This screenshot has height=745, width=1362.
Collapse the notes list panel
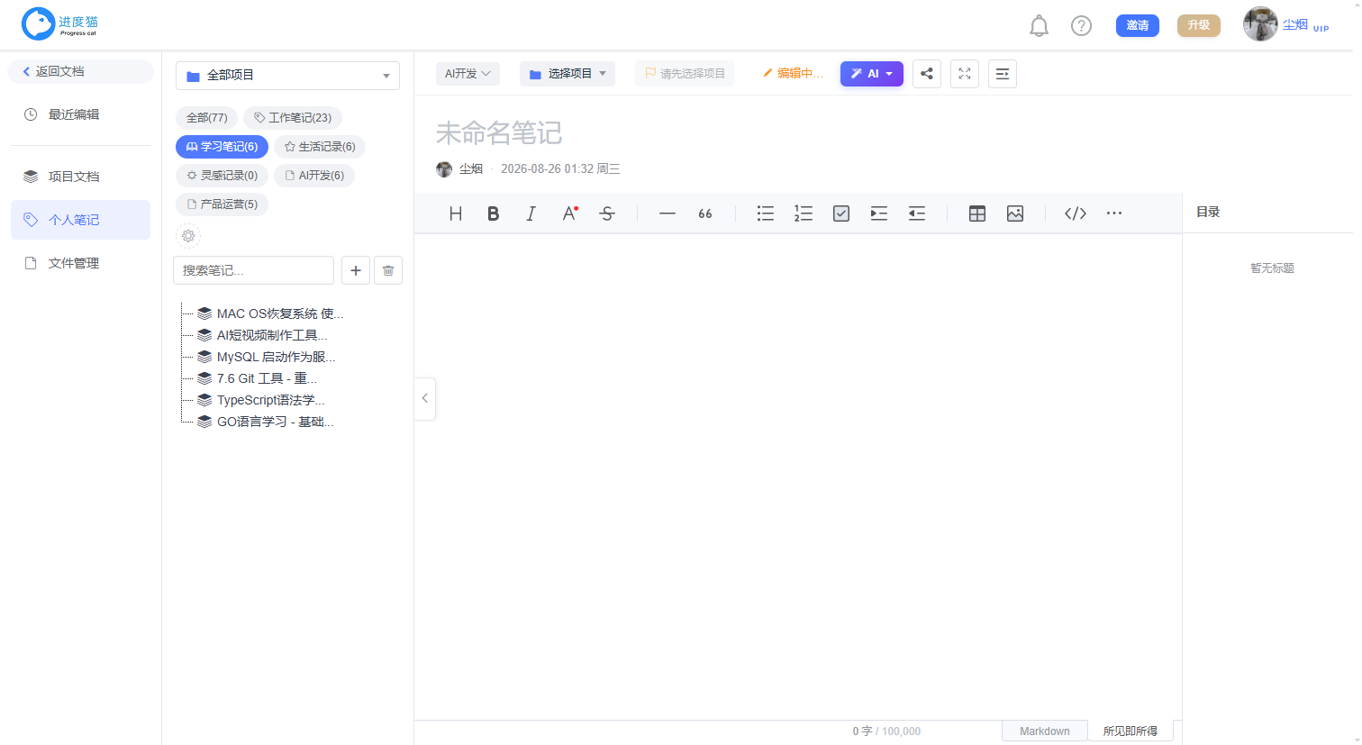(425, 398)
